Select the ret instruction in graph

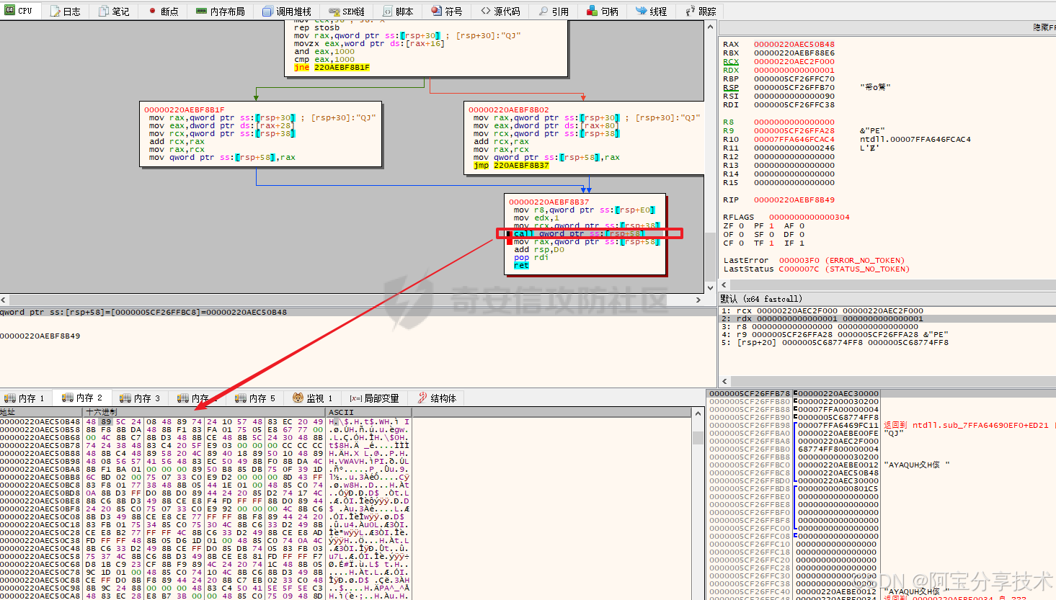[521, 265]
